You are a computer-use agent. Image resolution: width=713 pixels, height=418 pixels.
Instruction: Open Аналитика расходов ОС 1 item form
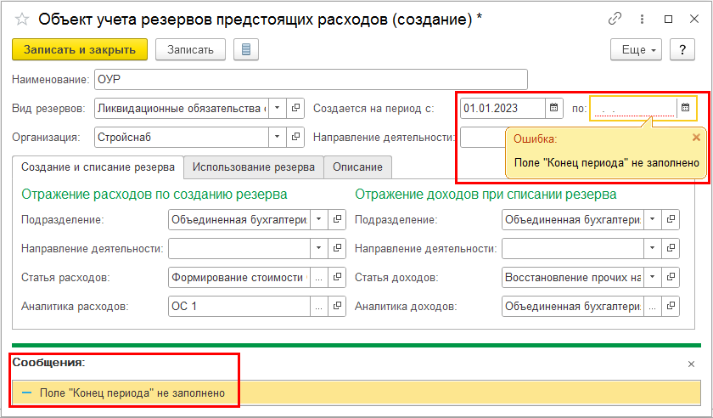point(337,306)
